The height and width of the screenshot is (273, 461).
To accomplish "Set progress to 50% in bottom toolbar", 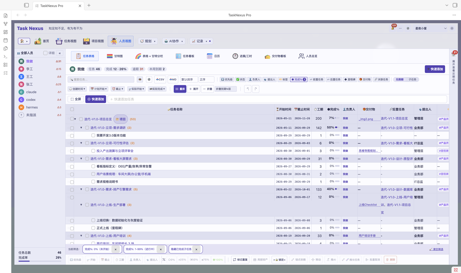I will [x=194, y=260].
